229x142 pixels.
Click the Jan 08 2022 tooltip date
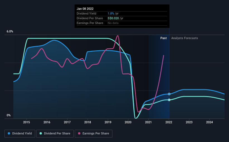[85, 9]
